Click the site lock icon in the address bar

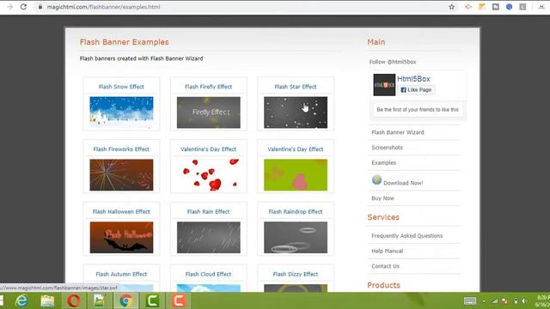(40, 7)
